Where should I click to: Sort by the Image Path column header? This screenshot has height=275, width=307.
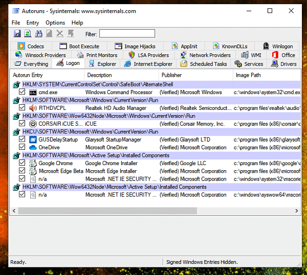pos(267,75)
